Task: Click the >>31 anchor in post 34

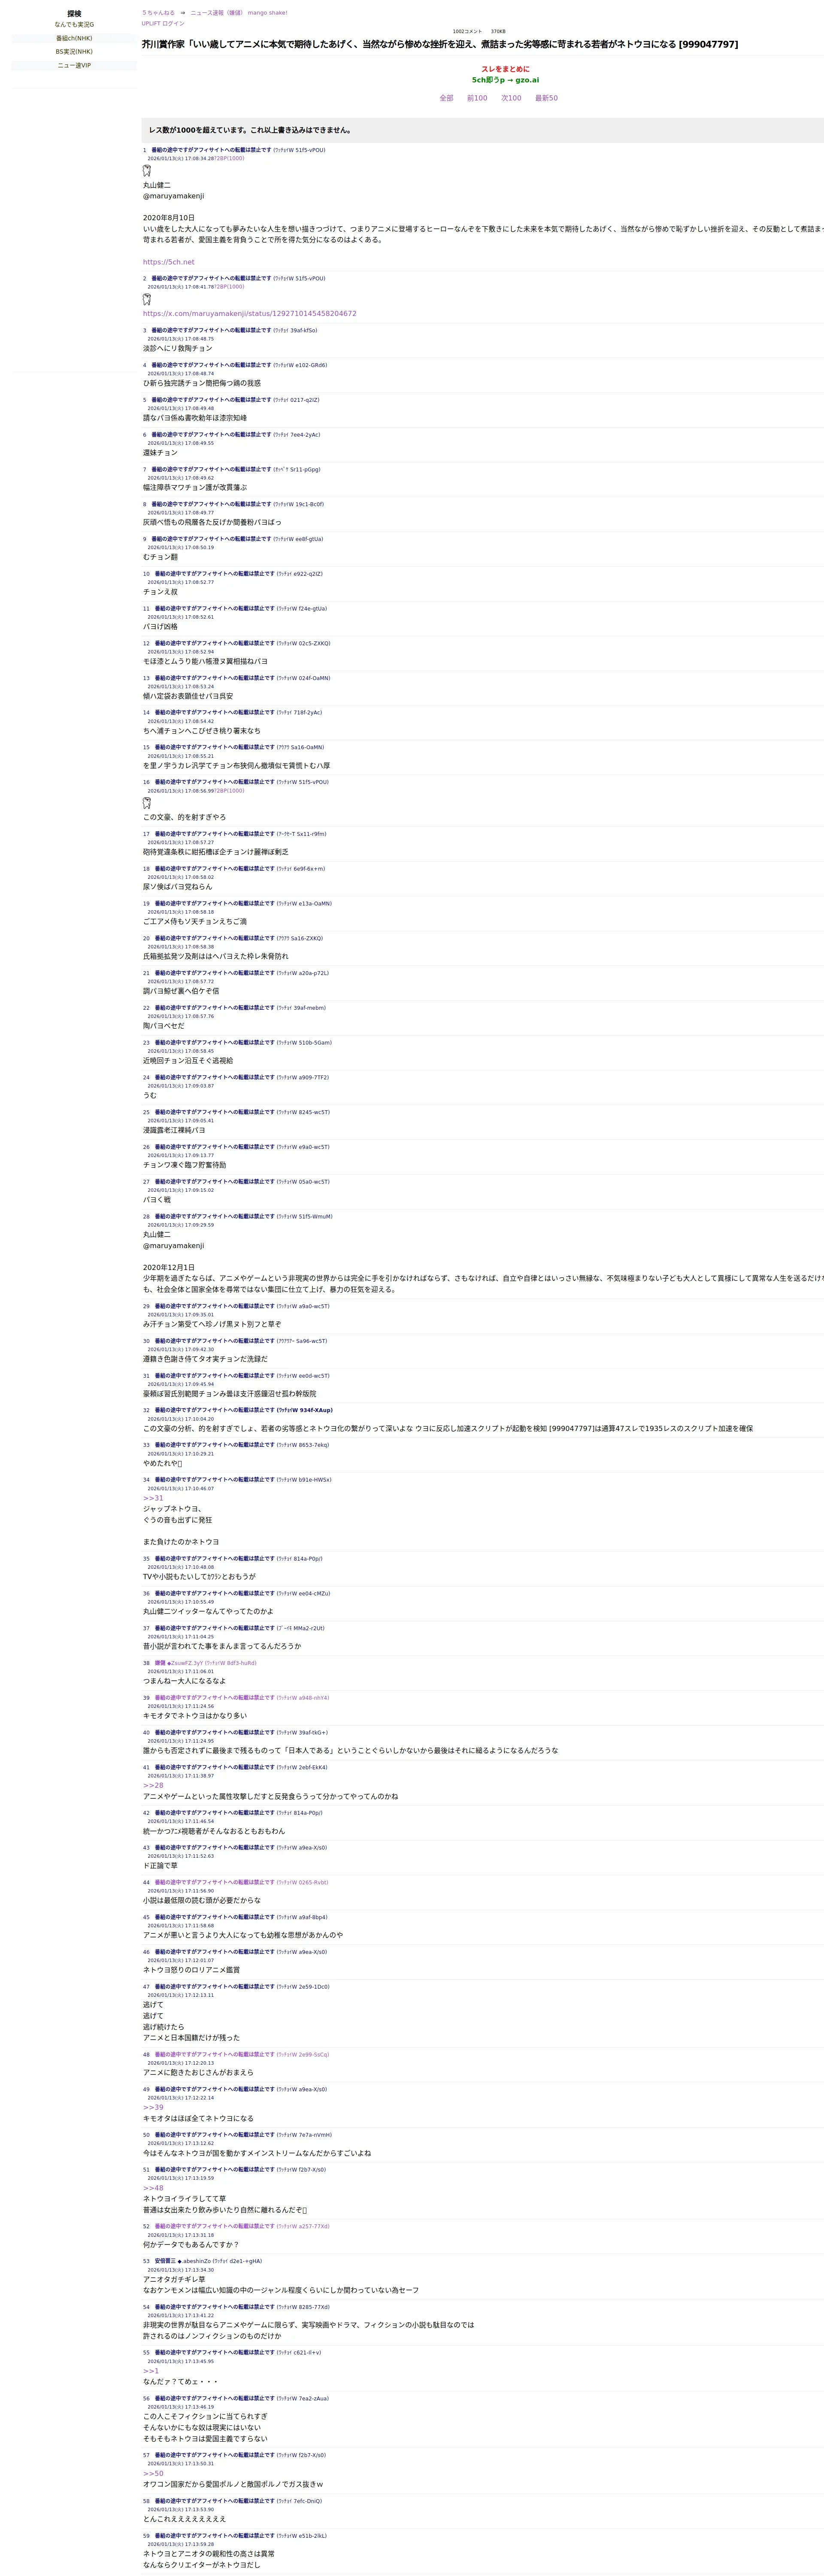Action: point(153,1498)
